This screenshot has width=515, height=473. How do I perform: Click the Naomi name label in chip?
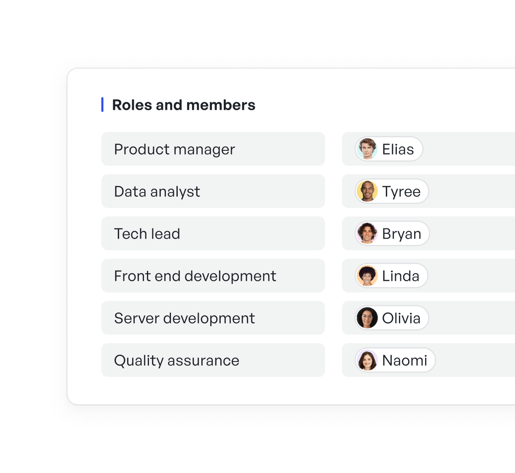pyautogui.click(x=404, y=361)
